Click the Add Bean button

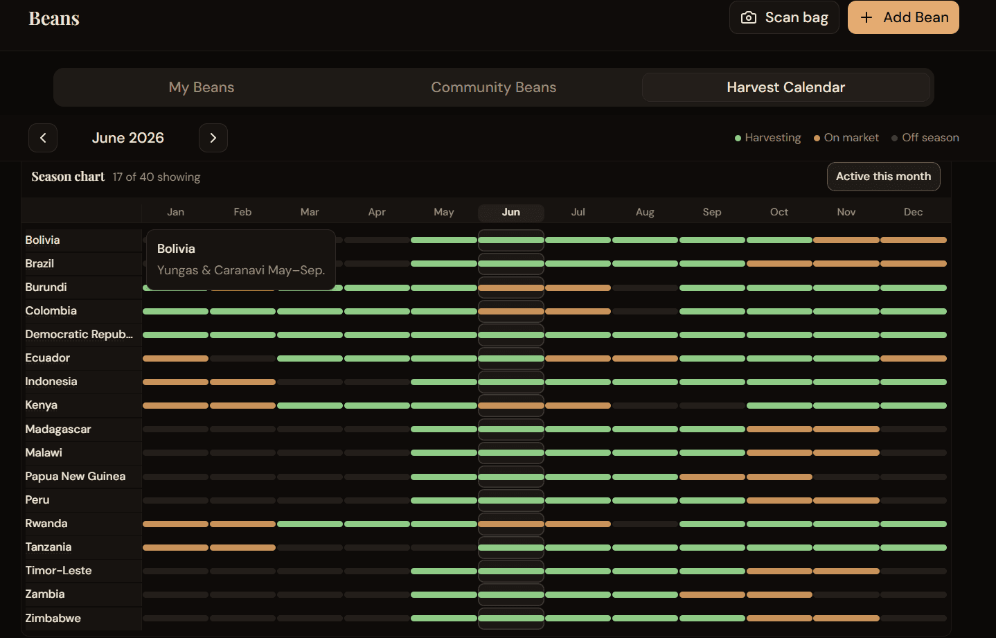click(x=903, y=17)
